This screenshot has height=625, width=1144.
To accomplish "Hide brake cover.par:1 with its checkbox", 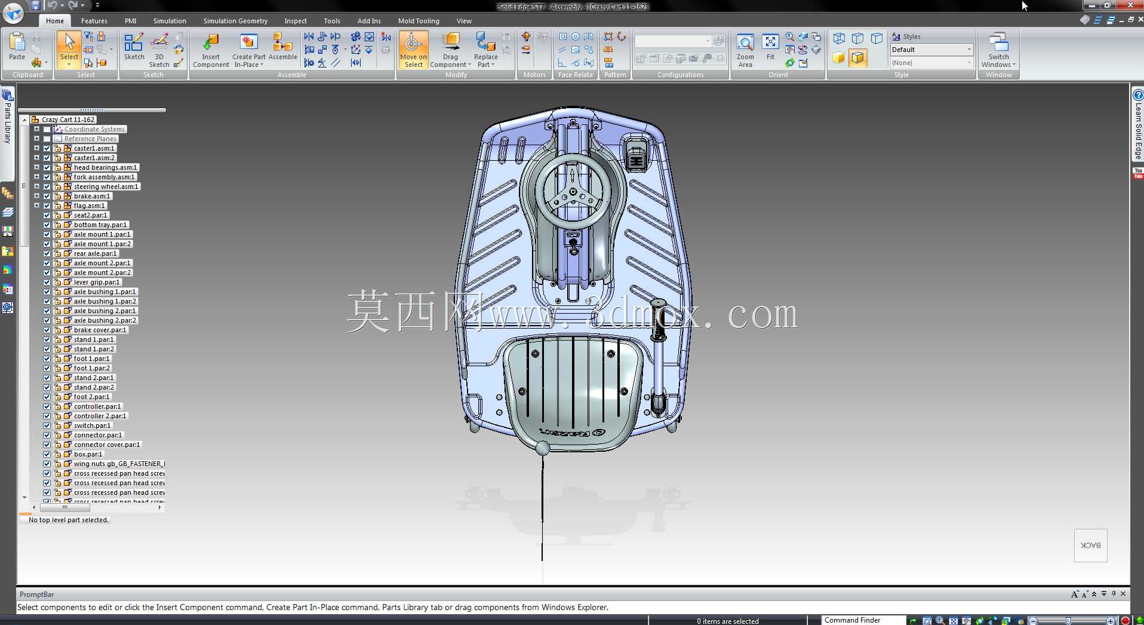I will [47, 330].
